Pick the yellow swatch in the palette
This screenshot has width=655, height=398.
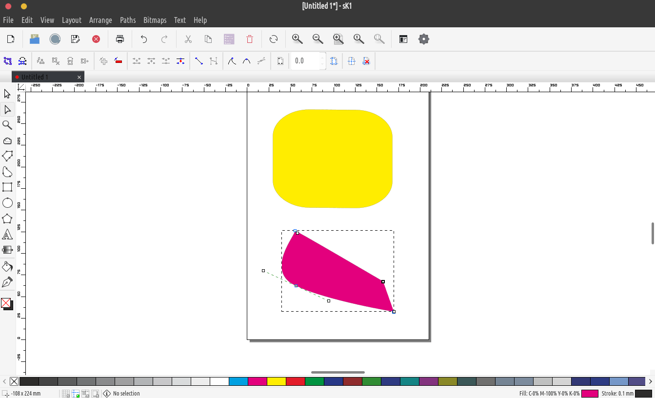(277, 381)
